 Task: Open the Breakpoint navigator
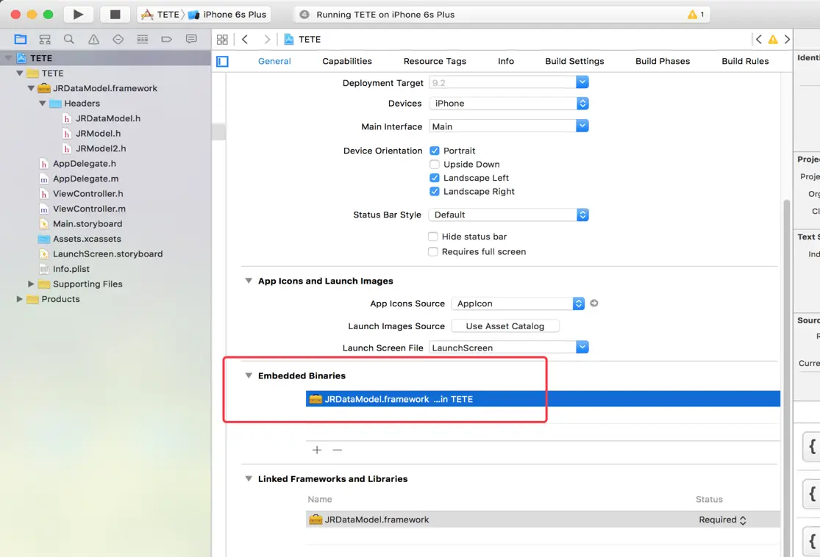pyautogui.click(x=166, y=39)
